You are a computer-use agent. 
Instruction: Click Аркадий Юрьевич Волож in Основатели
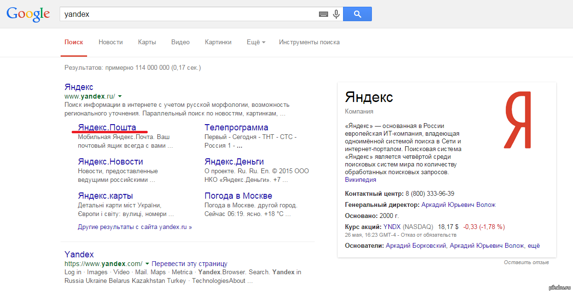[x=487, y=245]
